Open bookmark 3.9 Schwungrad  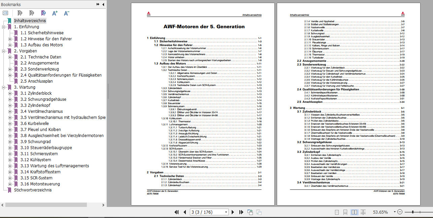35,142
